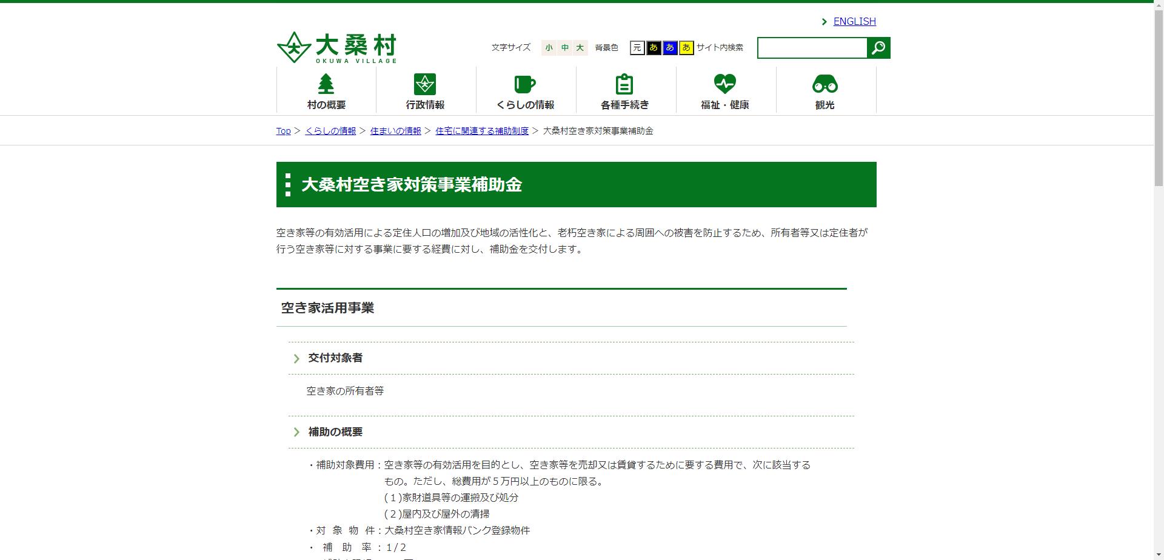
Task: Choose the blue background color swatch
Action: pos(670,48)
